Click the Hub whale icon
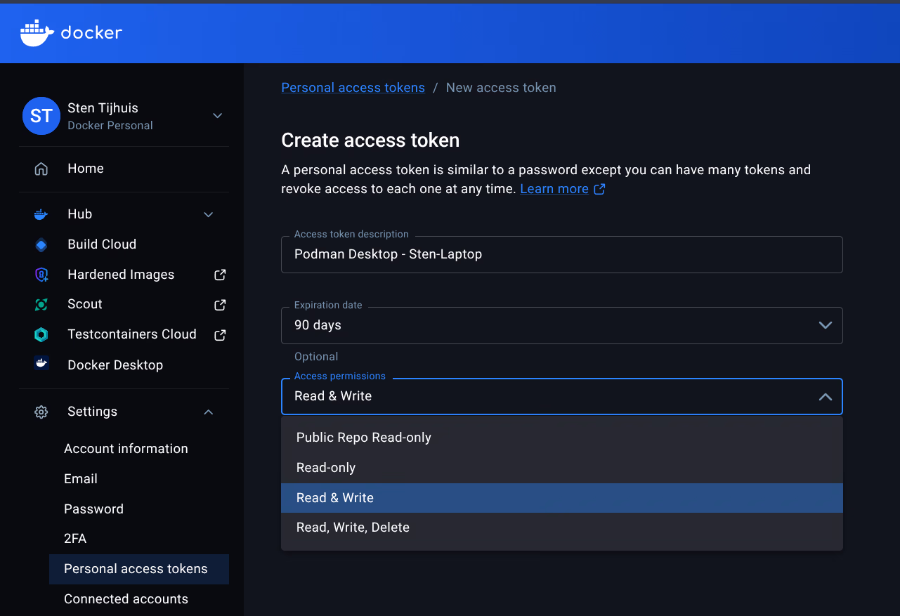The width and height of the screenshot is (900, 616). pyautogui.click(x=41, y=214)
